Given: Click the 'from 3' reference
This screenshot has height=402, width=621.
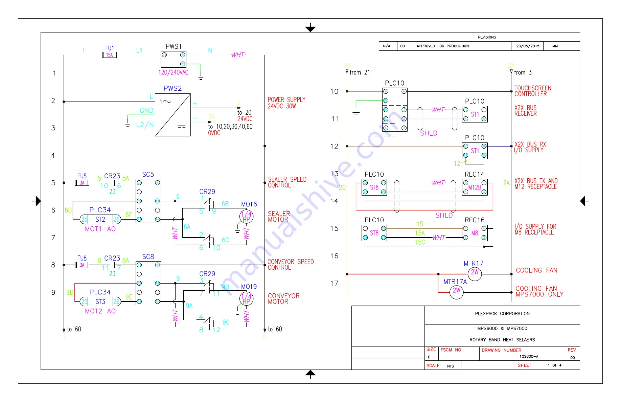Looking at the screenshot, I should coord(523,72).
